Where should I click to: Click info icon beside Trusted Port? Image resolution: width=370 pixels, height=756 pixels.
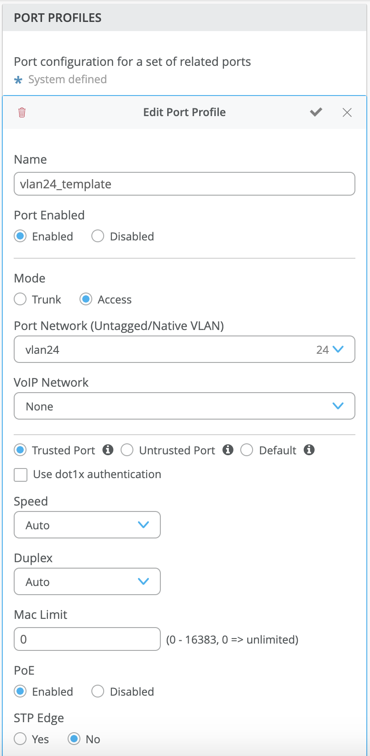point(108,450)
